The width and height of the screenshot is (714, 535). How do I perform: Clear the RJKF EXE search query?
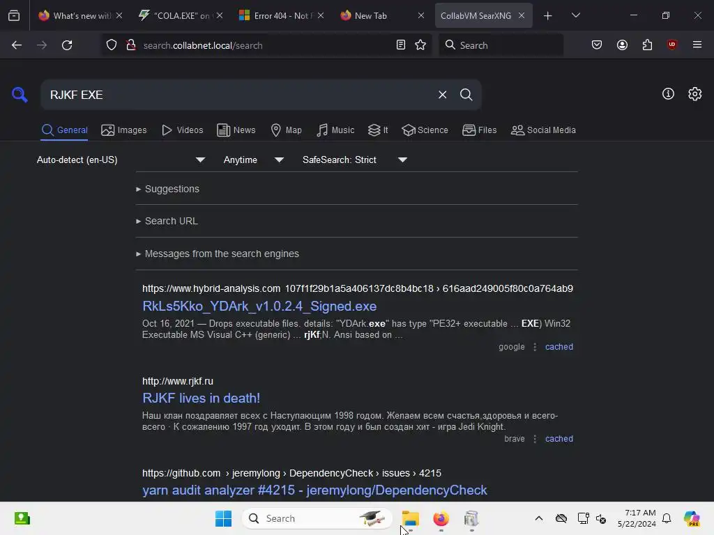(x=442, y=95)
